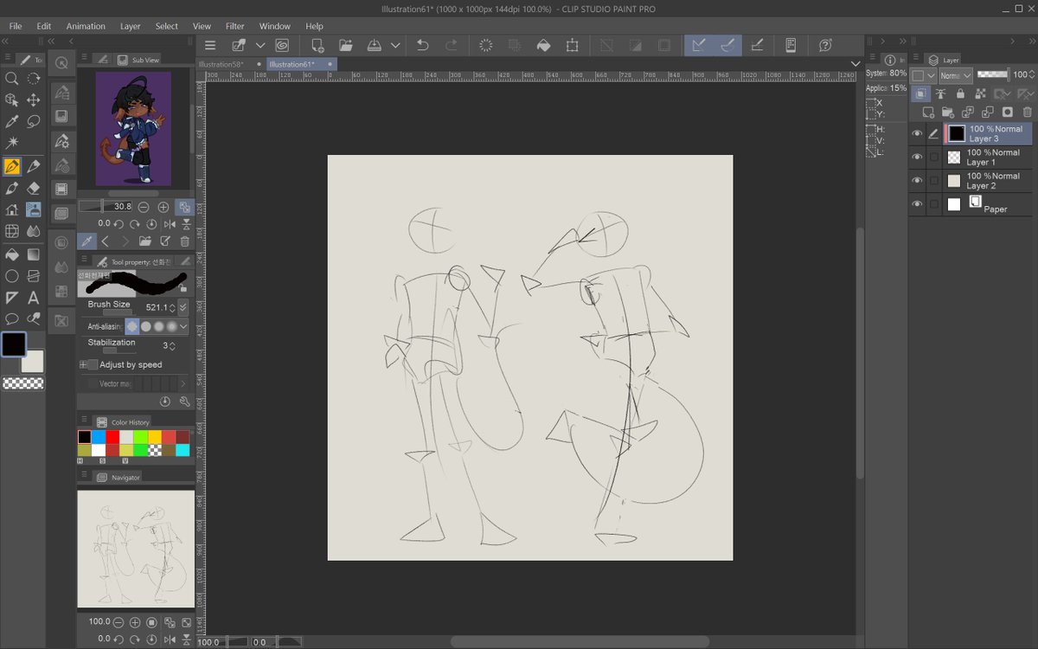
Task: Create new layer folder icon
Action: 947,112
